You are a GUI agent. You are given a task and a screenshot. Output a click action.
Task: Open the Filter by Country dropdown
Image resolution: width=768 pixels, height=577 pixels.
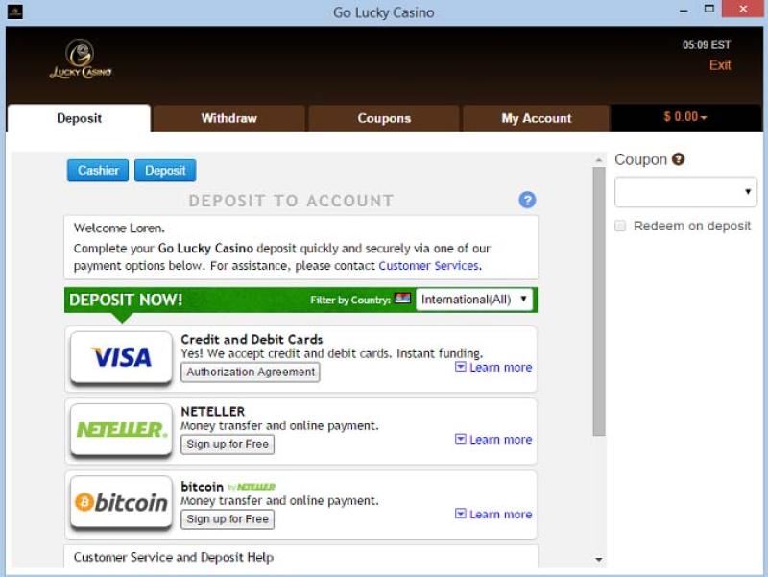[474, 300]
